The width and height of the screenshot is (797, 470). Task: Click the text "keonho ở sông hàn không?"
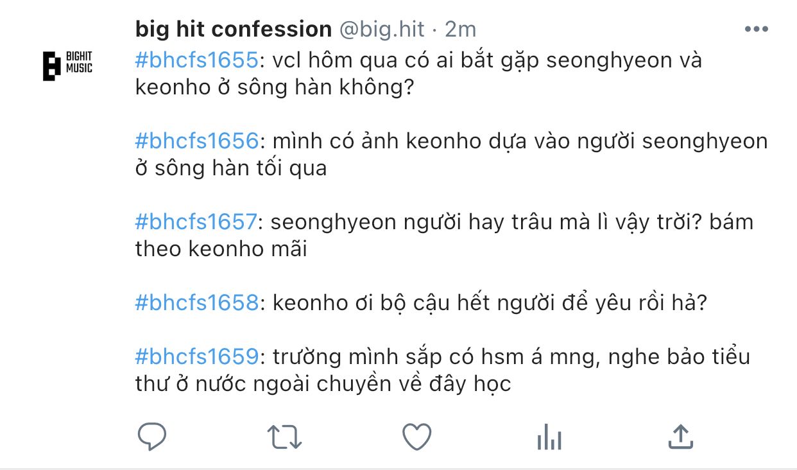tap(274, 88)
